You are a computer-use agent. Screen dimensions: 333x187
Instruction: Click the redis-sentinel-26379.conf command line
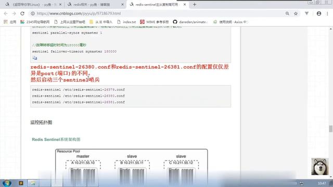tap(79, 90)
